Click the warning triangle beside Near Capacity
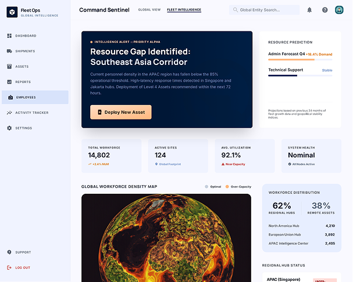The height and width of the screenshot is (282, 353). point(223,164)
